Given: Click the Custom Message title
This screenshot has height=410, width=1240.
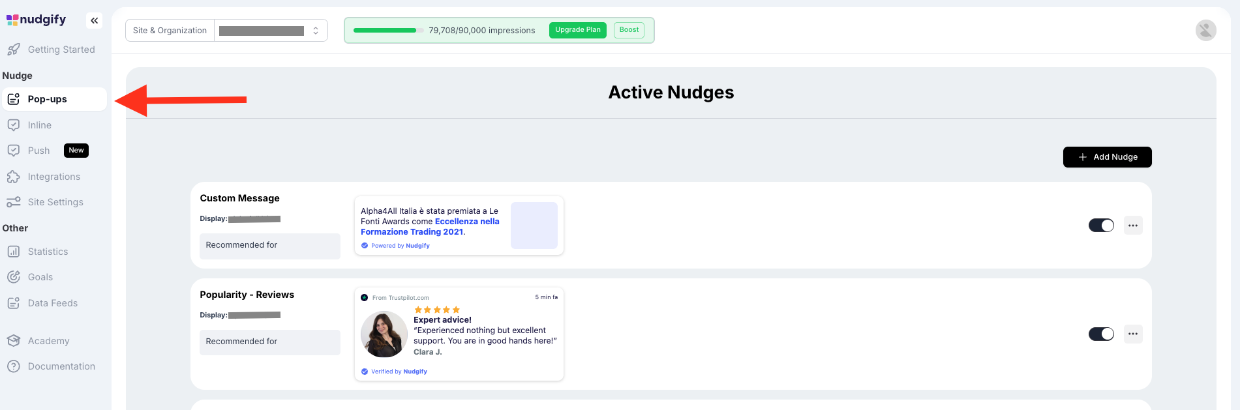Looking at the screenshot, I should (239, 198).
